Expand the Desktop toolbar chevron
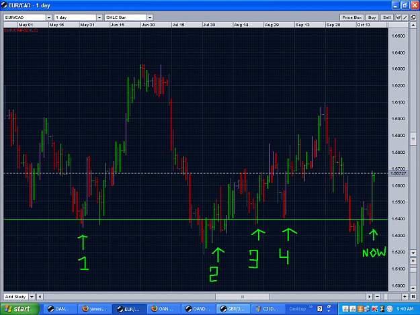The image size is (420, 315). (x=310, y=307)
